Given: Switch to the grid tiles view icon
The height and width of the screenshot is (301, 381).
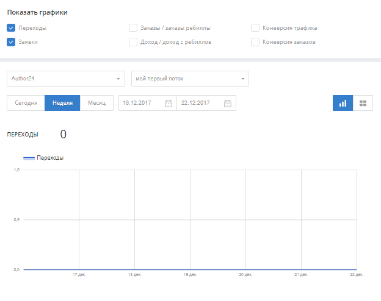Looking at the screenshot, I should click(363, 103).
